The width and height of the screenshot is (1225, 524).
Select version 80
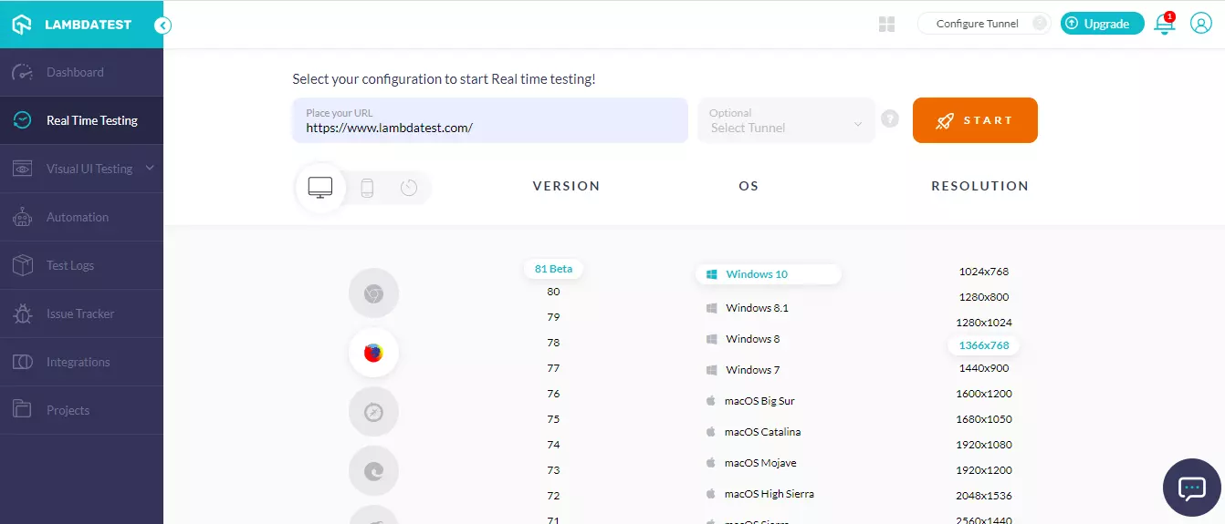click(553, 292)
